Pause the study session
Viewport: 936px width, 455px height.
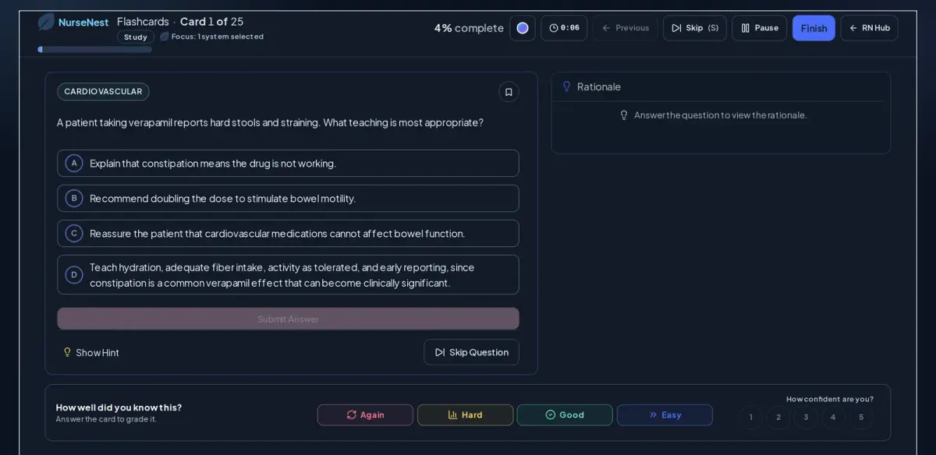coord(759,28)
